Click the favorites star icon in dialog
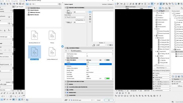Screen dimensions: 183x103 31,4
